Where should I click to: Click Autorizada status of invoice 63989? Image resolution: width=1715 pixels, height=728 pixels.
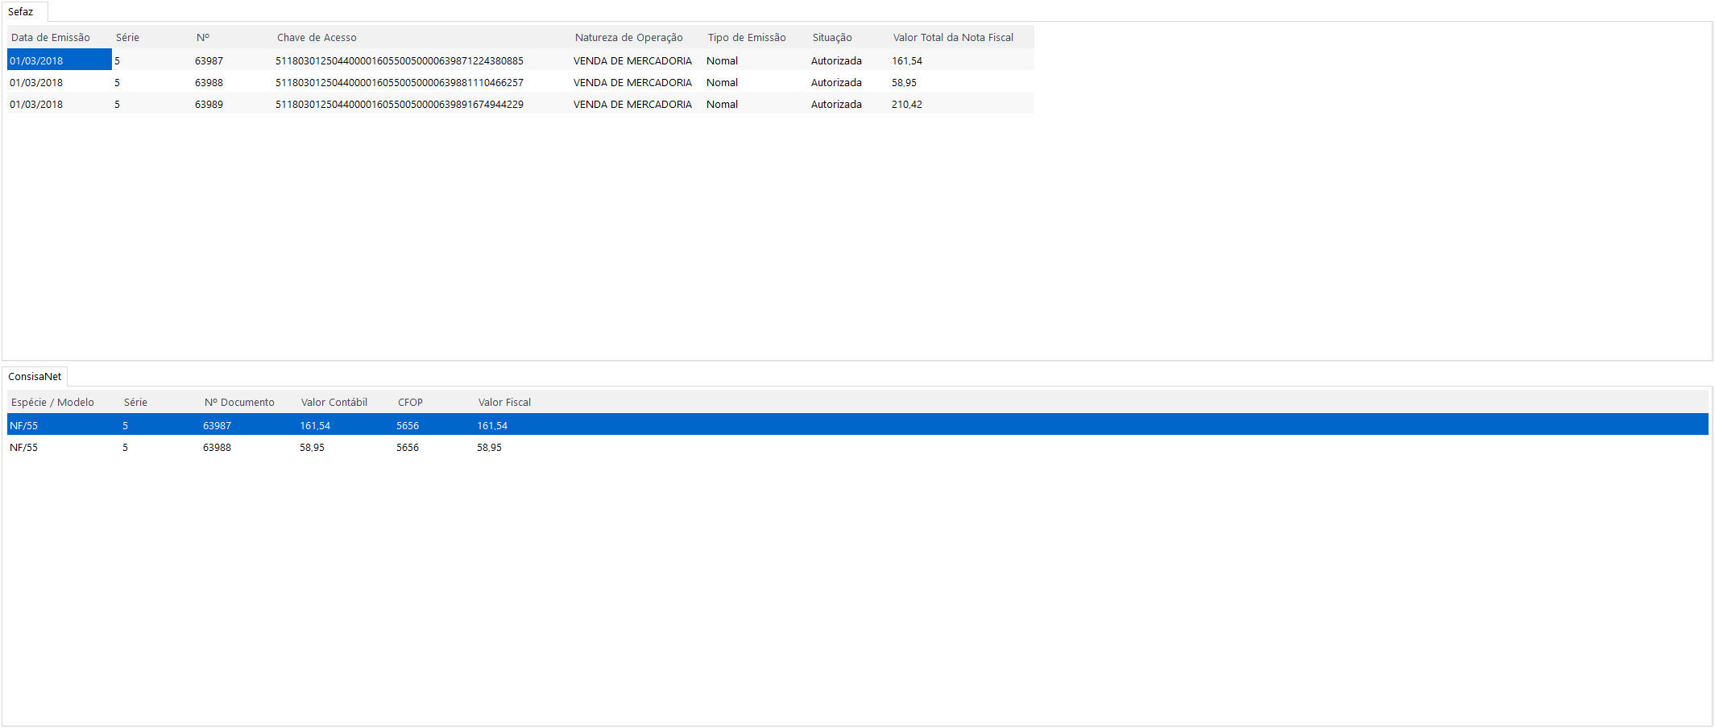tap(836, 105)
